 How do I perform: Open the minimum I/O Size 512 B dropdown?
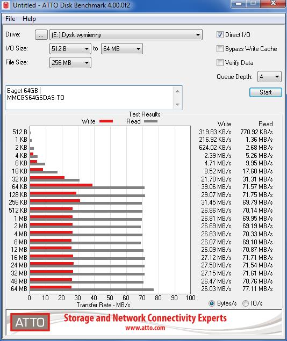[70, 49]
